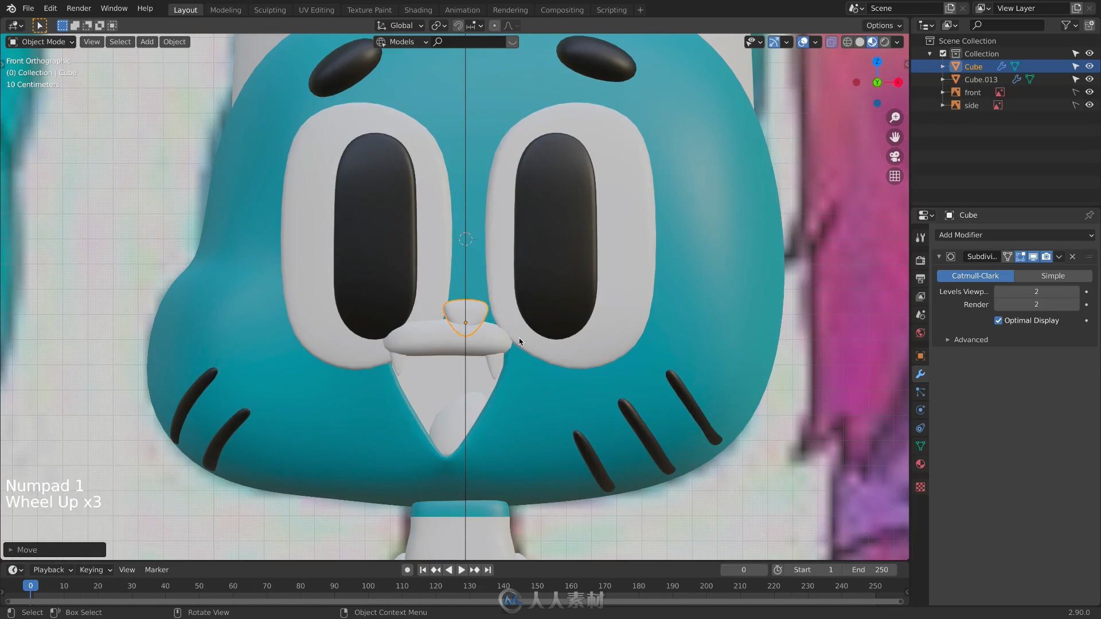Open the Object Constraints properties tab

[x=920, y=428]
